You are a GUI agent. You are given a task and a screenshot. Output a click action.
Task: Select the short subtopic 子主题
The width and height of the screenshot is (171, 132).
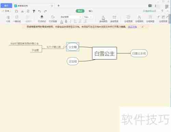[x=35, y=50]
